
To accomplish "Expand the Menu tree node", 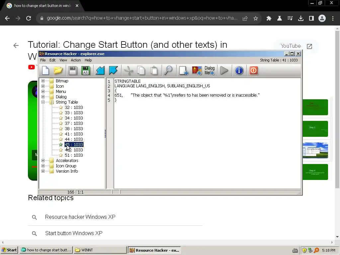I will coord(43,92).
